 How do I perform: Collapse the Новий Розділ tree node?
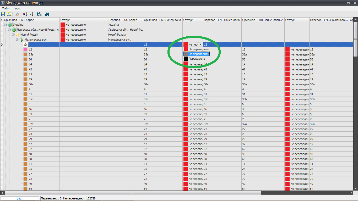13,35
